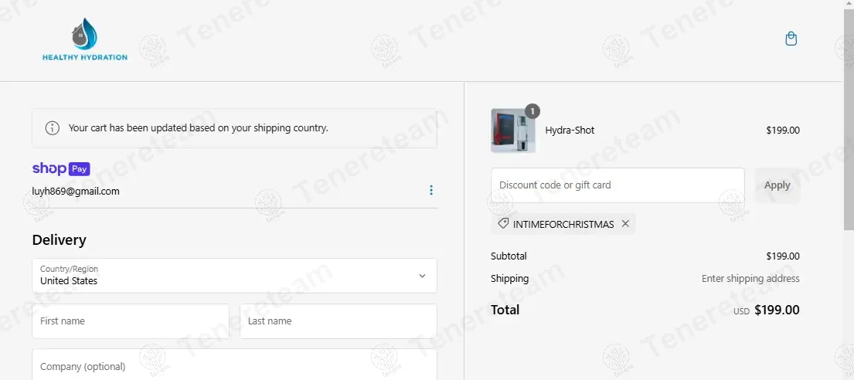This screenshot has height=380, width=854.
Task: Click the info icon in cart notice
Action: click(x=53, y=128)
